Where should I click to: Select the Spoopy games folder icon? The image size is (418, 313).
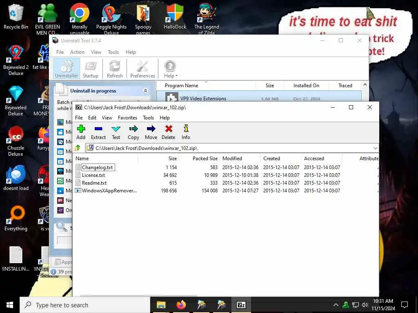[143, 19]
